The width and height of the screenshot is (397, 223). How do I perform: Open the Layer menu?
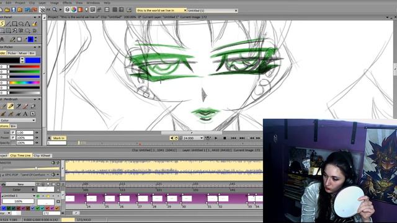pos(42,2)
